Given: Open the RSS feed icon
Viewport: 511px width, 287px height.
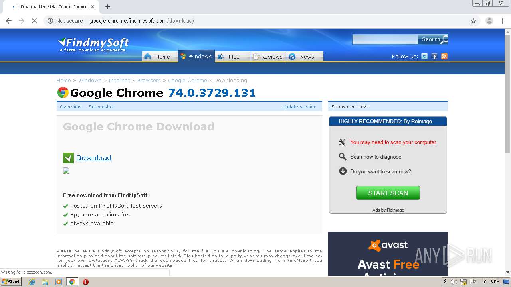Looking at the screenshot, I should (444, 56).
